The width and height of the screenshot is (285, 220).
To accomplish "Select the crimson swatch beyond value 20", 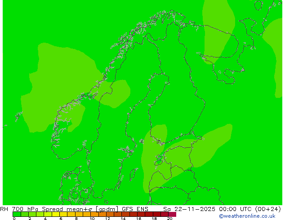I will coord(172,214).
